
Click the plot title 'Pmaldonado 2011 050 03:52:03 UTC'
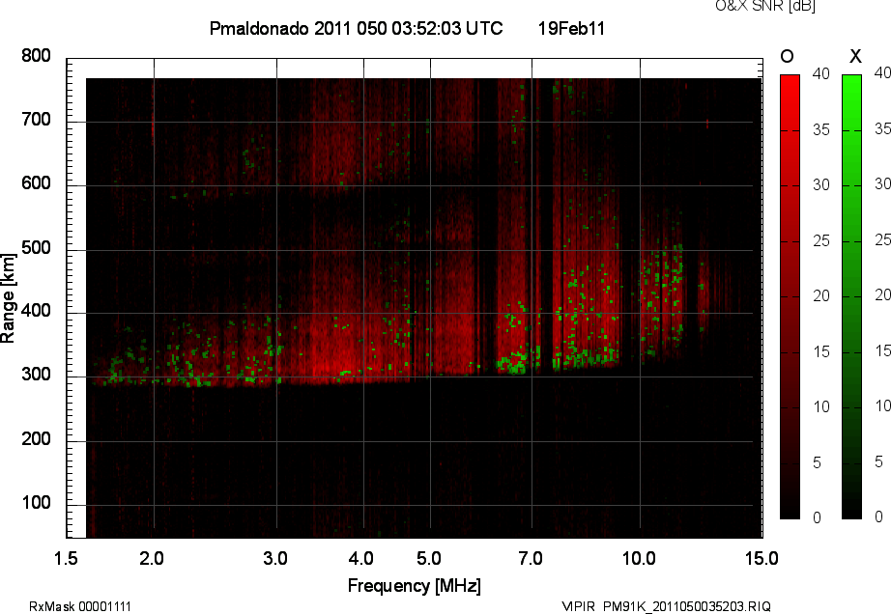click(x=356, y=29)
